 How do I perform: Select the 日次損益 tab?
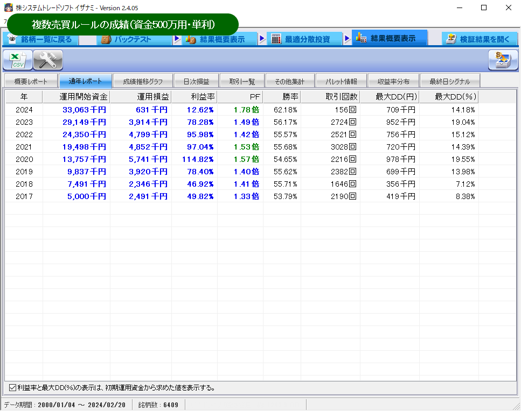[x=196, y=82]
